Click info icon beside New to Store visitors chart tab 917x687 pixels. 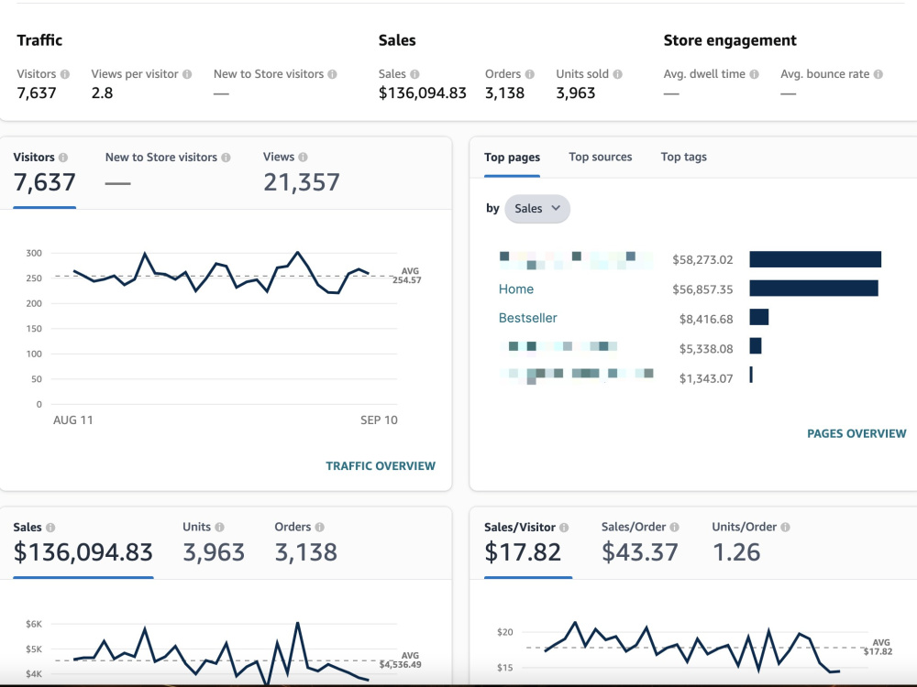[x=226, y=158]
